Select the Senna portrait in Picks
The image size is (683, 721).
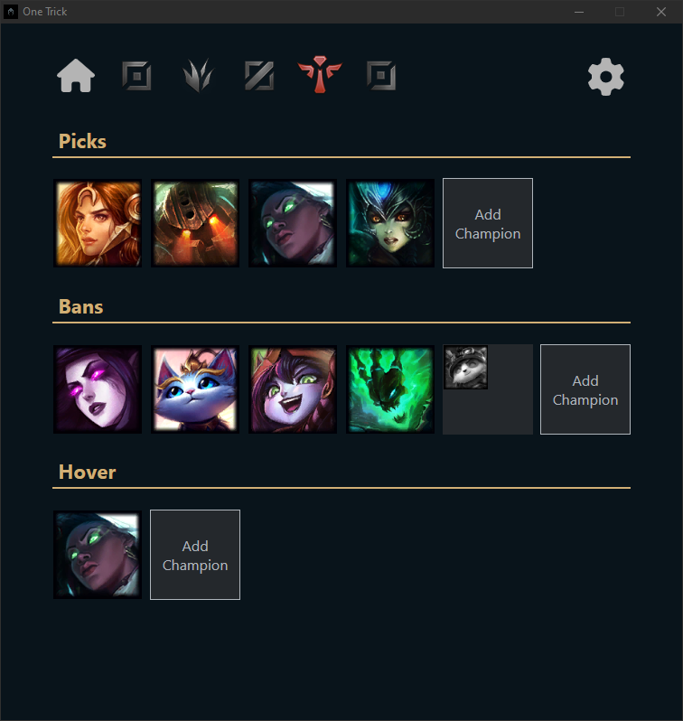[293, 223]
